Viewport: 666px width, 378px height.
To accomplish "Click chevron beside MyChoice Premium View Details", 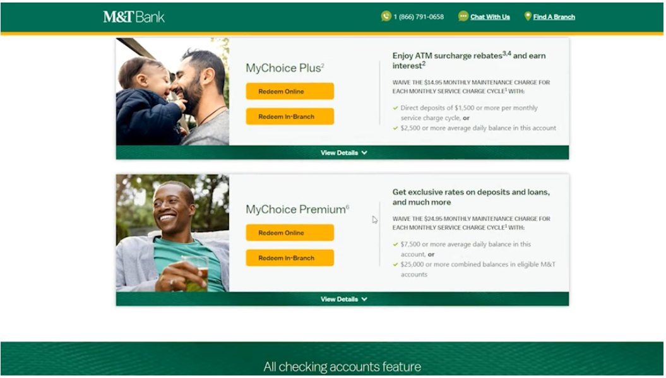I will [364, 299].
